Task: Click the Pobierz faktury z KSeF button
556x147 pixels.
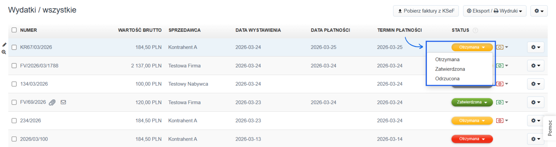Action: point(426,11)
